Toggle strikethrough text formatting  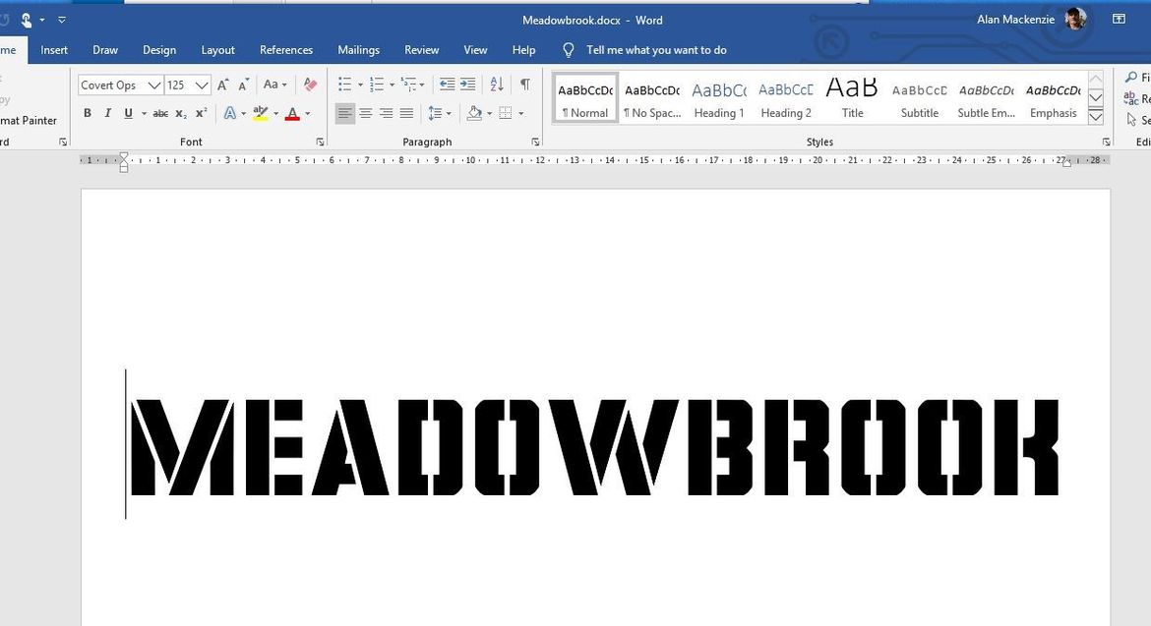160,114
